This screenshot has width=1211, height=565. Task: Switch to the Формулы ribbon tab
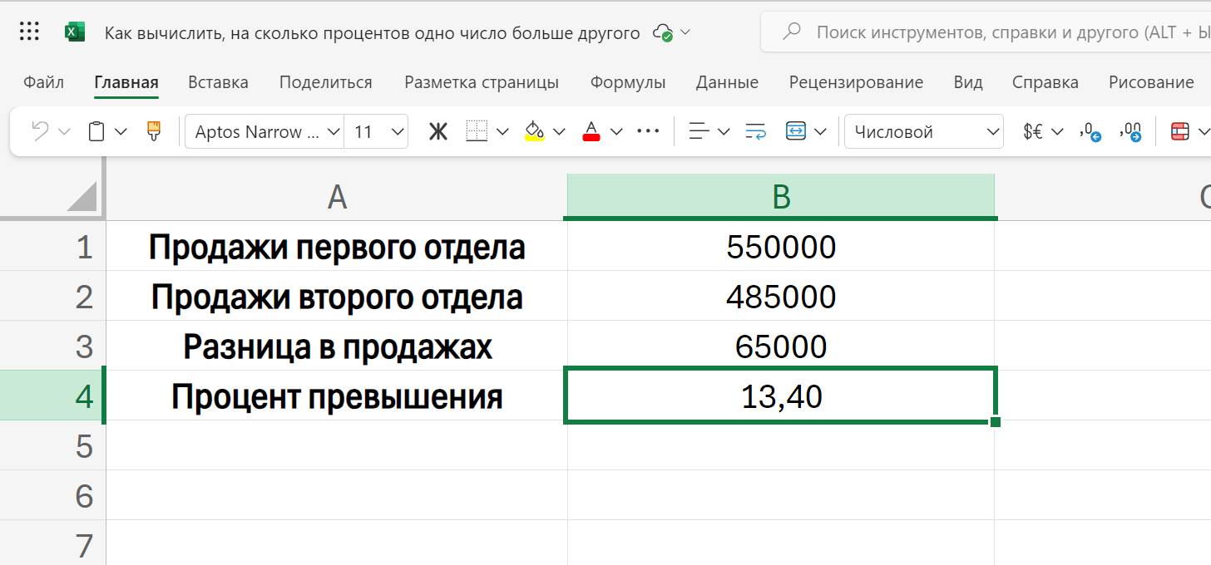click(x=628, y=81)
